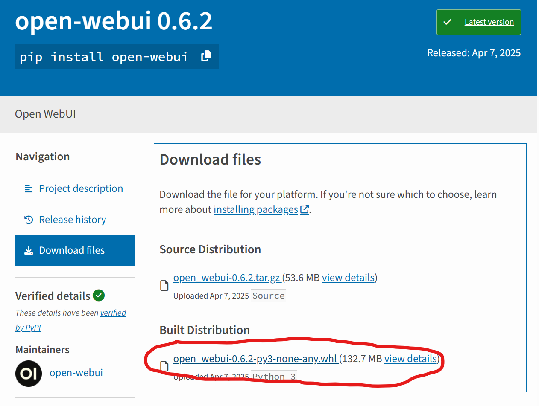Click the Release history clock icon

tap(29, 220)
